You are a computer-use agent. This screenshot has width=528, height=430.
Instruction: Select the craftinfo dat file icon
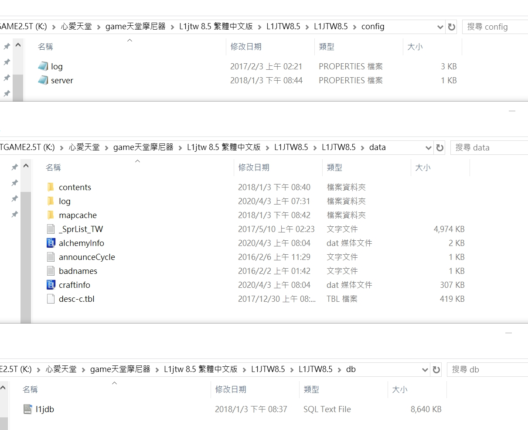click(51, 285)
